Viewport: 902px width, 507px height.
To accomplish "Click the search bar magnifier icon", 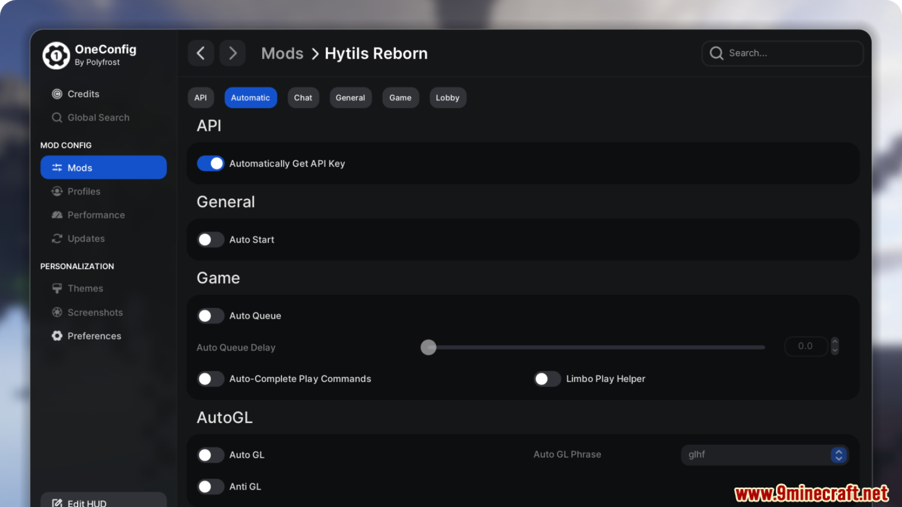I will point(716,53).
